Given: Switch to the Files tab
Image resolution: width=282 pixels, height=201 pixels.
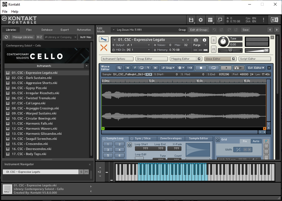Looking at the screenshot, I should pos(29,30).
